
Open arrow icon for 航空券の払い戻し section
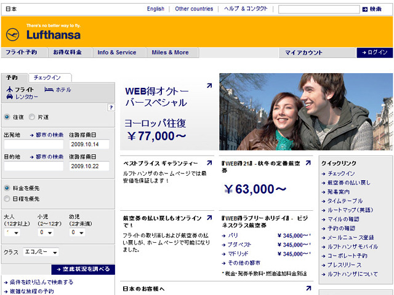click(x=209, y=218)
